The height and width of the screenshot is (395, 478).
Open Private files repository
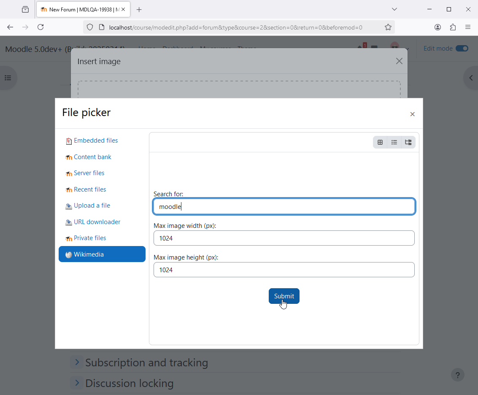coord(90,238)
